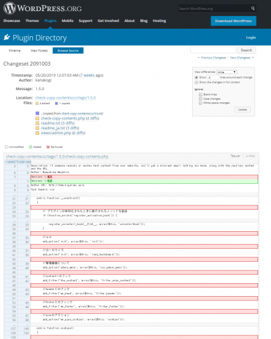
Task: Open the View differences inline dropdown
Action: point(227,72)
